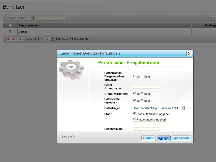216x162 pixels.
Task: Click the ZURÜCK button
Action: point(148,139)
